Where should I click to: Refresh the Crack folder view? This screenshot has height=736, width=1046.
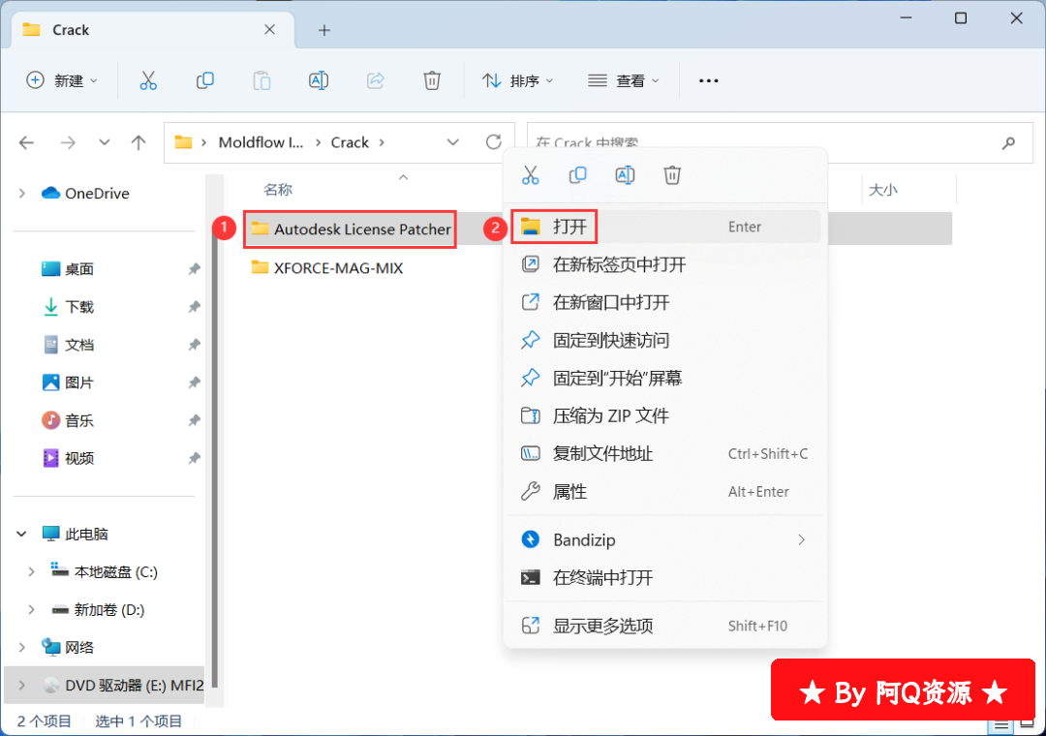tap(494, 142)
